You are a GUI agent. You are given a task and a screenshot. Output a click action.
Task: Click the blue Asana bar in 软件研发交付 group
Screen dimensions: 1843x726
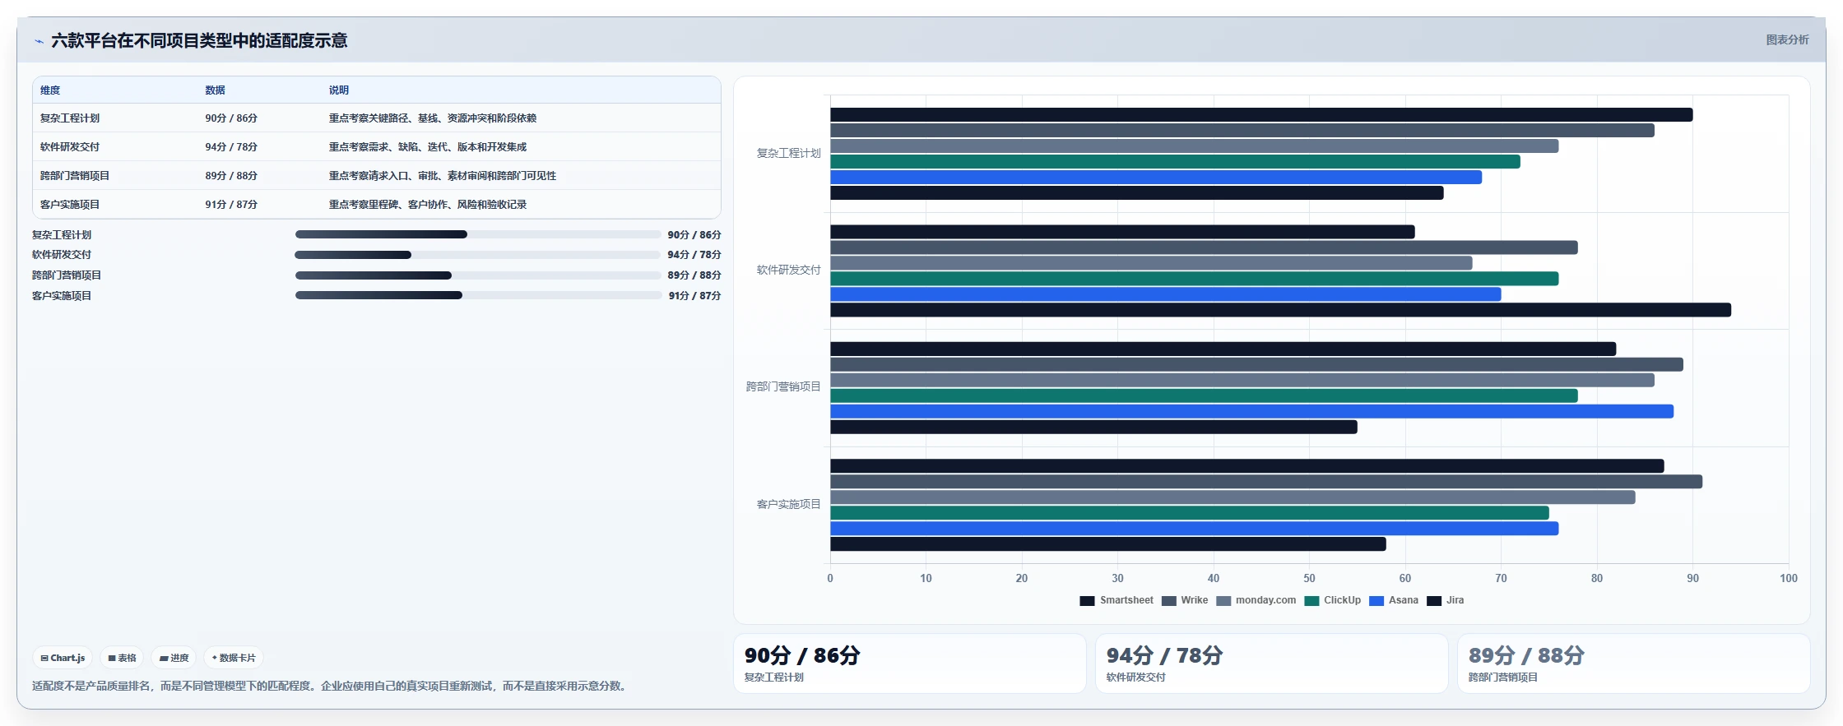click(1166, 294)
